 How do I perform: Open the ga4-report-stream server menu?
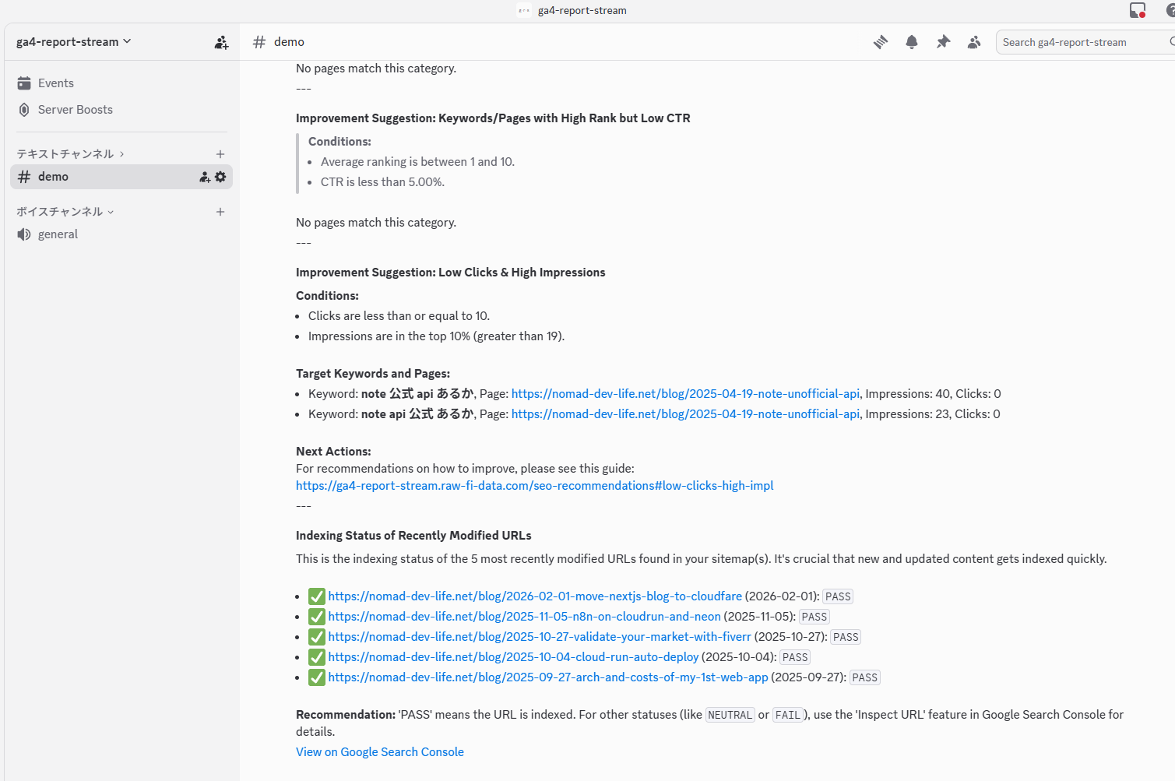pyautogui.click(x=74, y=42)
